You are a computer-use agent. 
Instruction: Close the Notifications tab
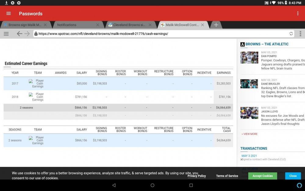tap(98, 25)
